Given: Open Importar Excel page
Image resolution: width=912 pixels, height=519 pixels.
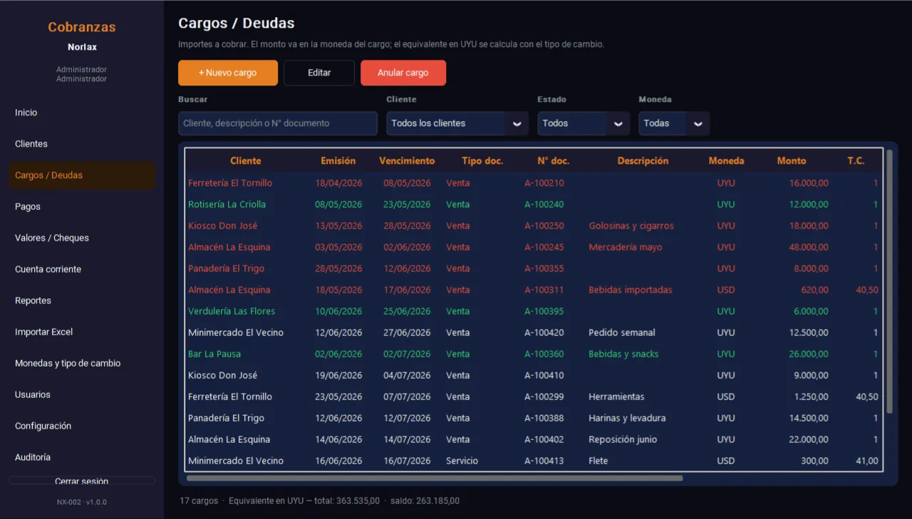Looking at the screenshot, I should (x=82, y=332).
